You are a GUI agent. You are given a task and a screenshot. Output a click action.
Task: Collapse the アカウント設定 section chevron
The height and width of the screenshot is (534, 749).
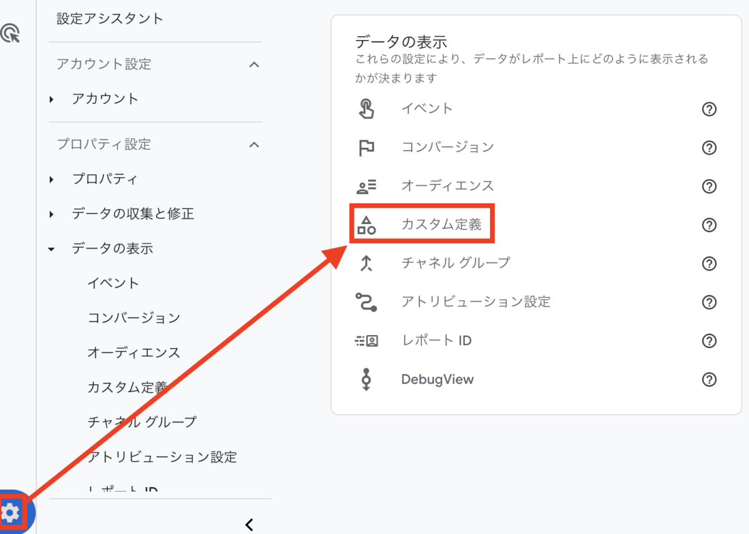(254, 64)
